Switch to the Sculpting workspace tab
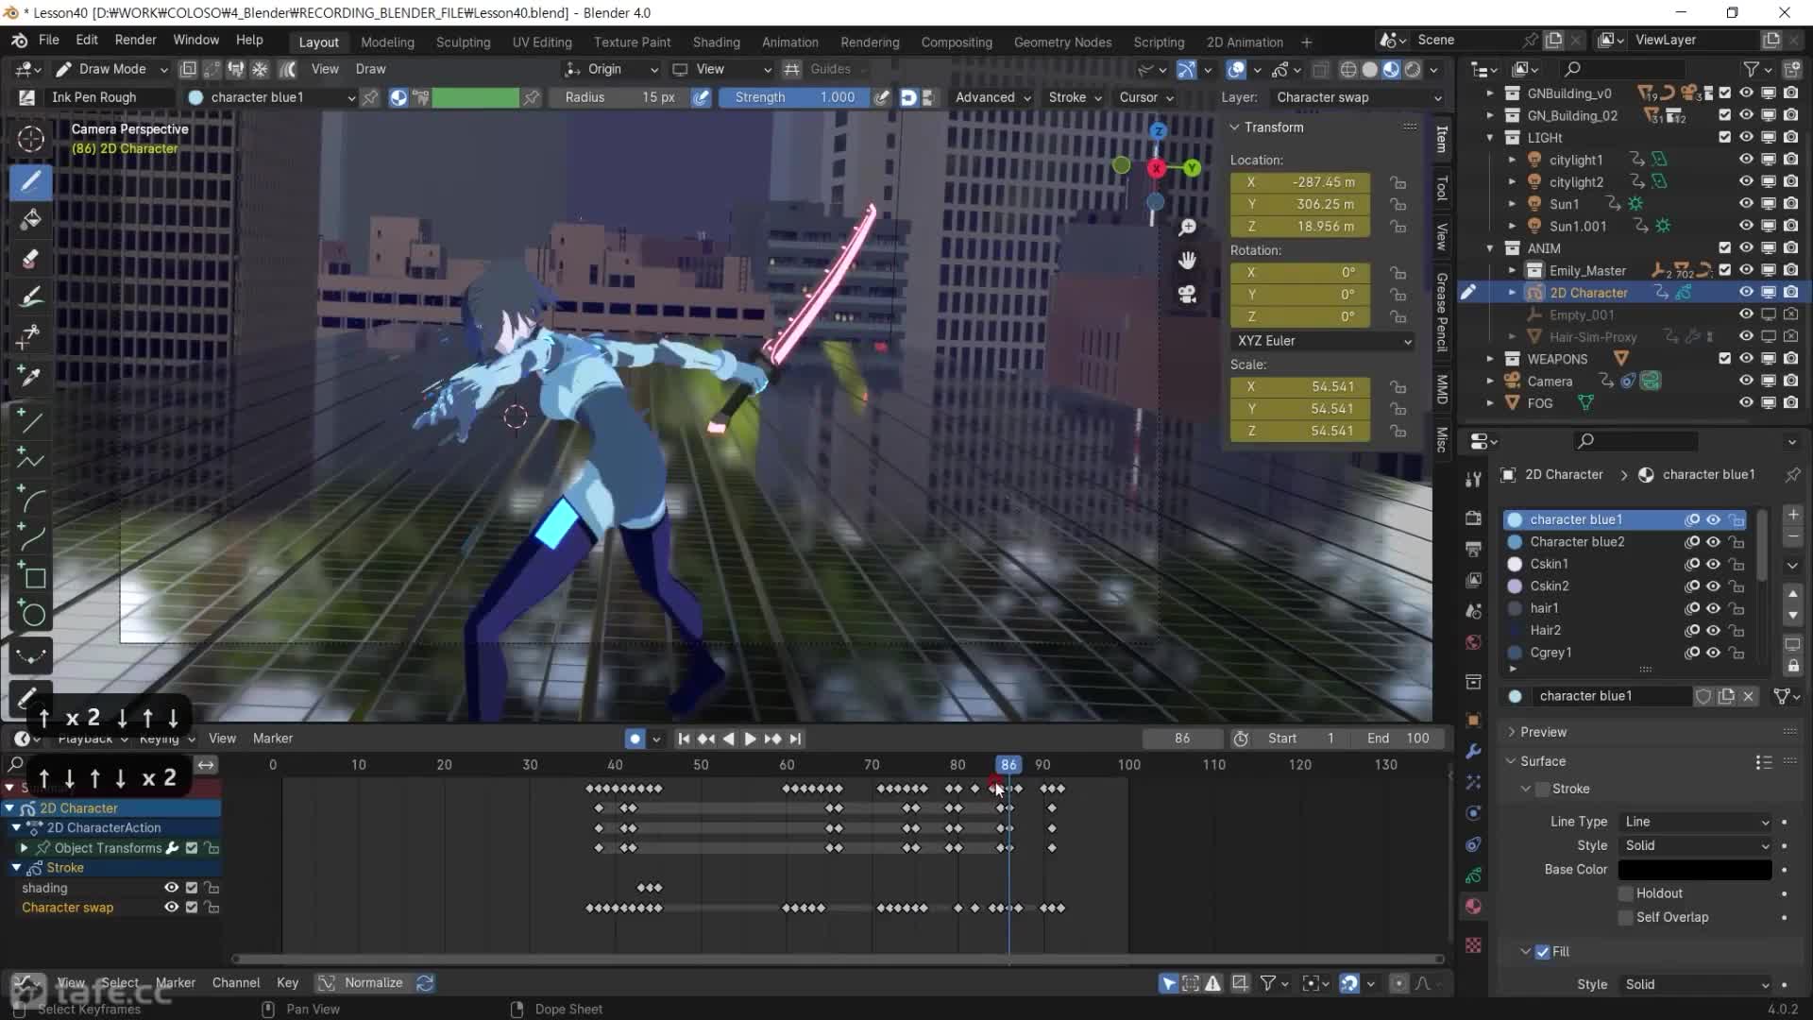 [x=463, y=42]
